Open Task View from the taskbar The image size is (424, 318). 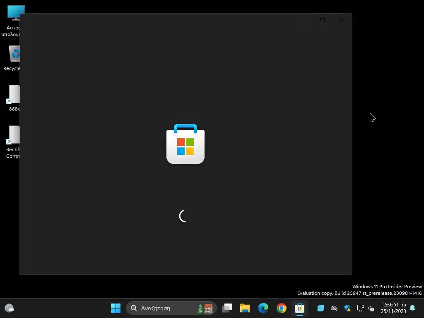[227, 308]
